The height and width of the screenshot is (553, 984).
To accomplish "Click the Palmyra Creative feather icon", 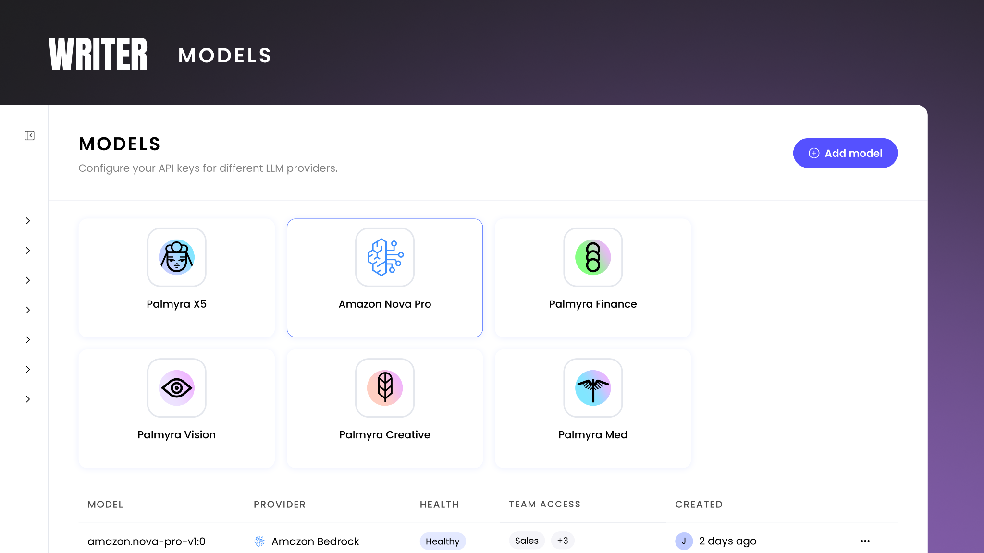I will click(x=385, y=388).
